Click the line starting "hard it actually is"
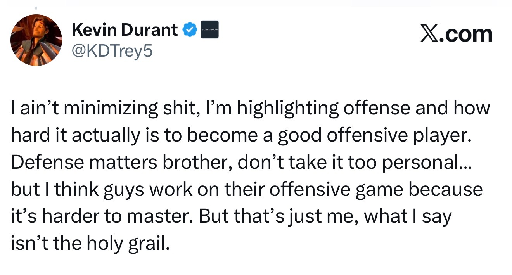The image size is (512, 275). point(240,135)
